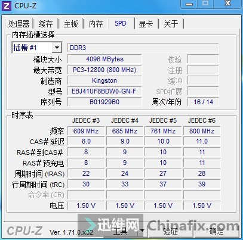Click serial number B01929B0
243x240 pixels.
pyautogui.click(x=104, y=102)
